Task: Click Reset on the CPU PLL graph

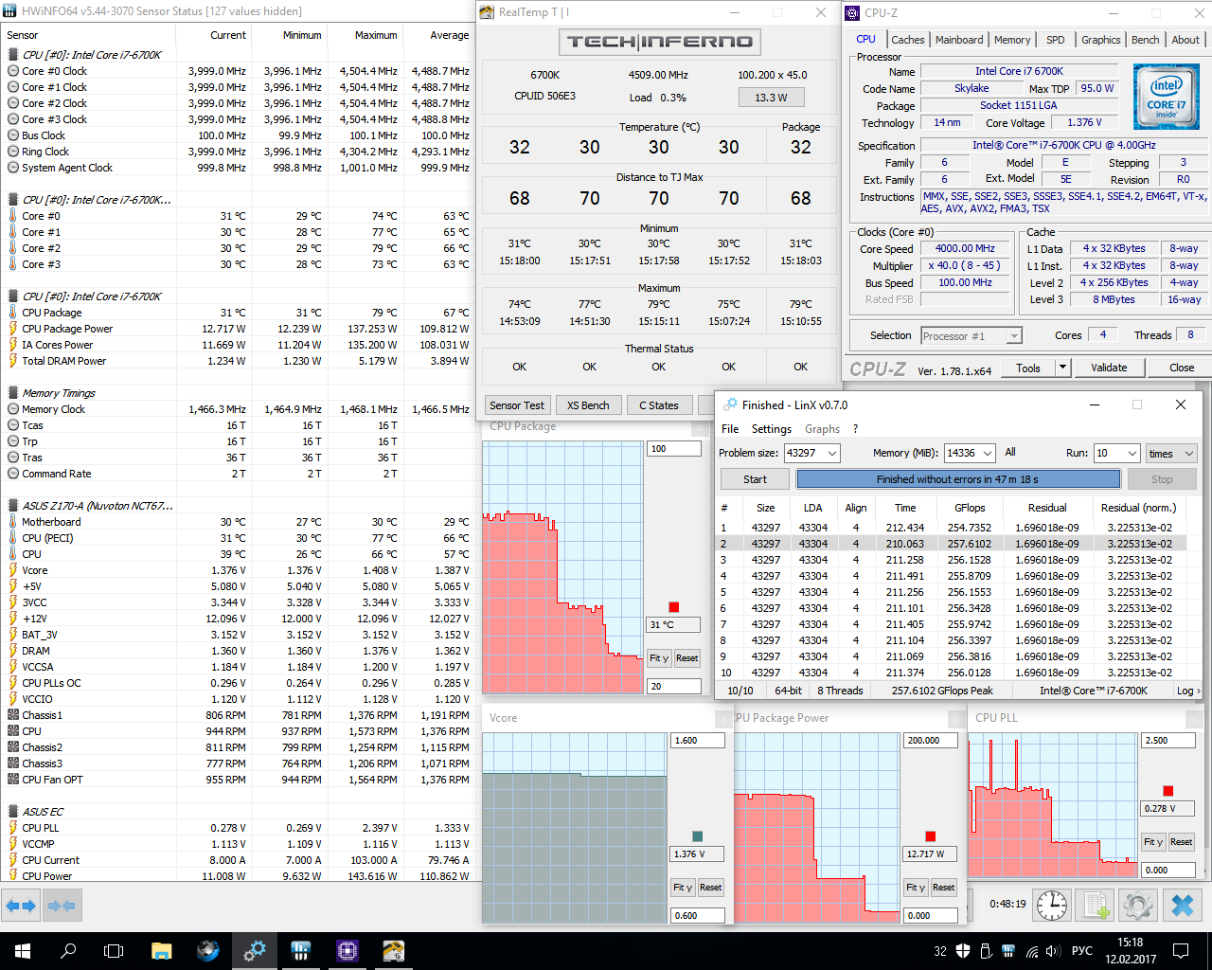Action: [1181, 841]
